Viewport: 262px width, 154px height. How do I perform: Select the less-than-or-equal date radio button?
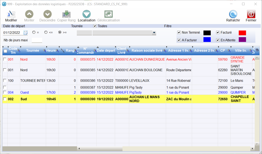[46, 32]
